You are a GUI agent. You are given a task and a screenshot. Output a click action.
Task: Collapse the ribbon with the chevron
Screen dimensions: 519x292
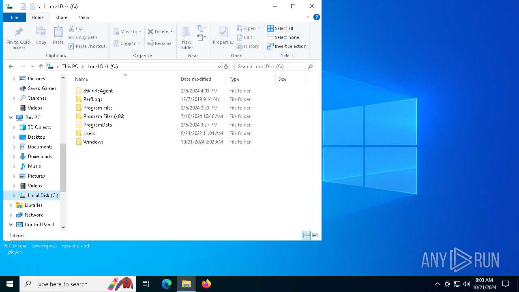pyautogui.click(x=308, y=17)
